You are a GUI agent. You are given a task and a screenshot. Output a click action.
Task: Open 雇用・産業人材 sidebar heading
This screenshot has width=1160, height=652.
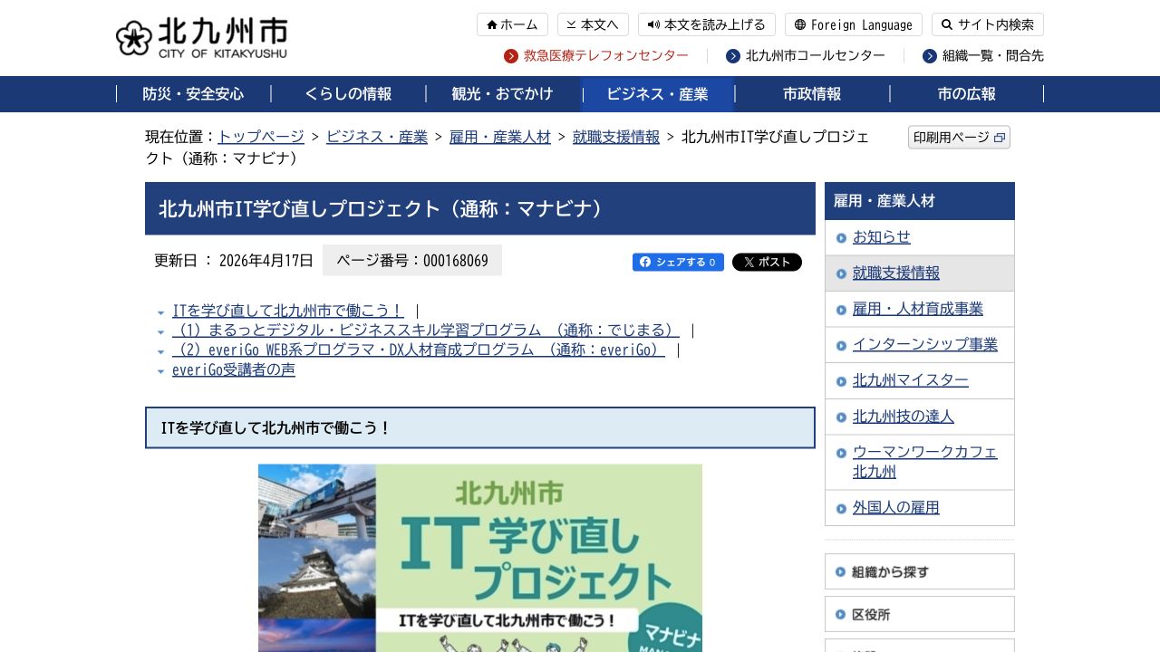click(920, 201)
